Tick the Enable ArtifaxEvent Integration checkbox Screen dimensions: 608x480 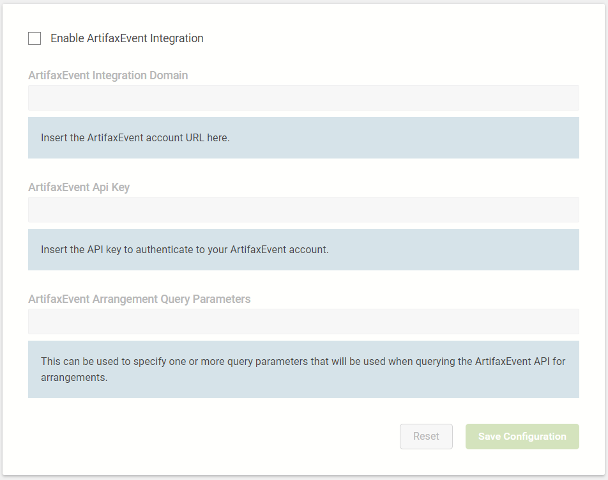34,38
